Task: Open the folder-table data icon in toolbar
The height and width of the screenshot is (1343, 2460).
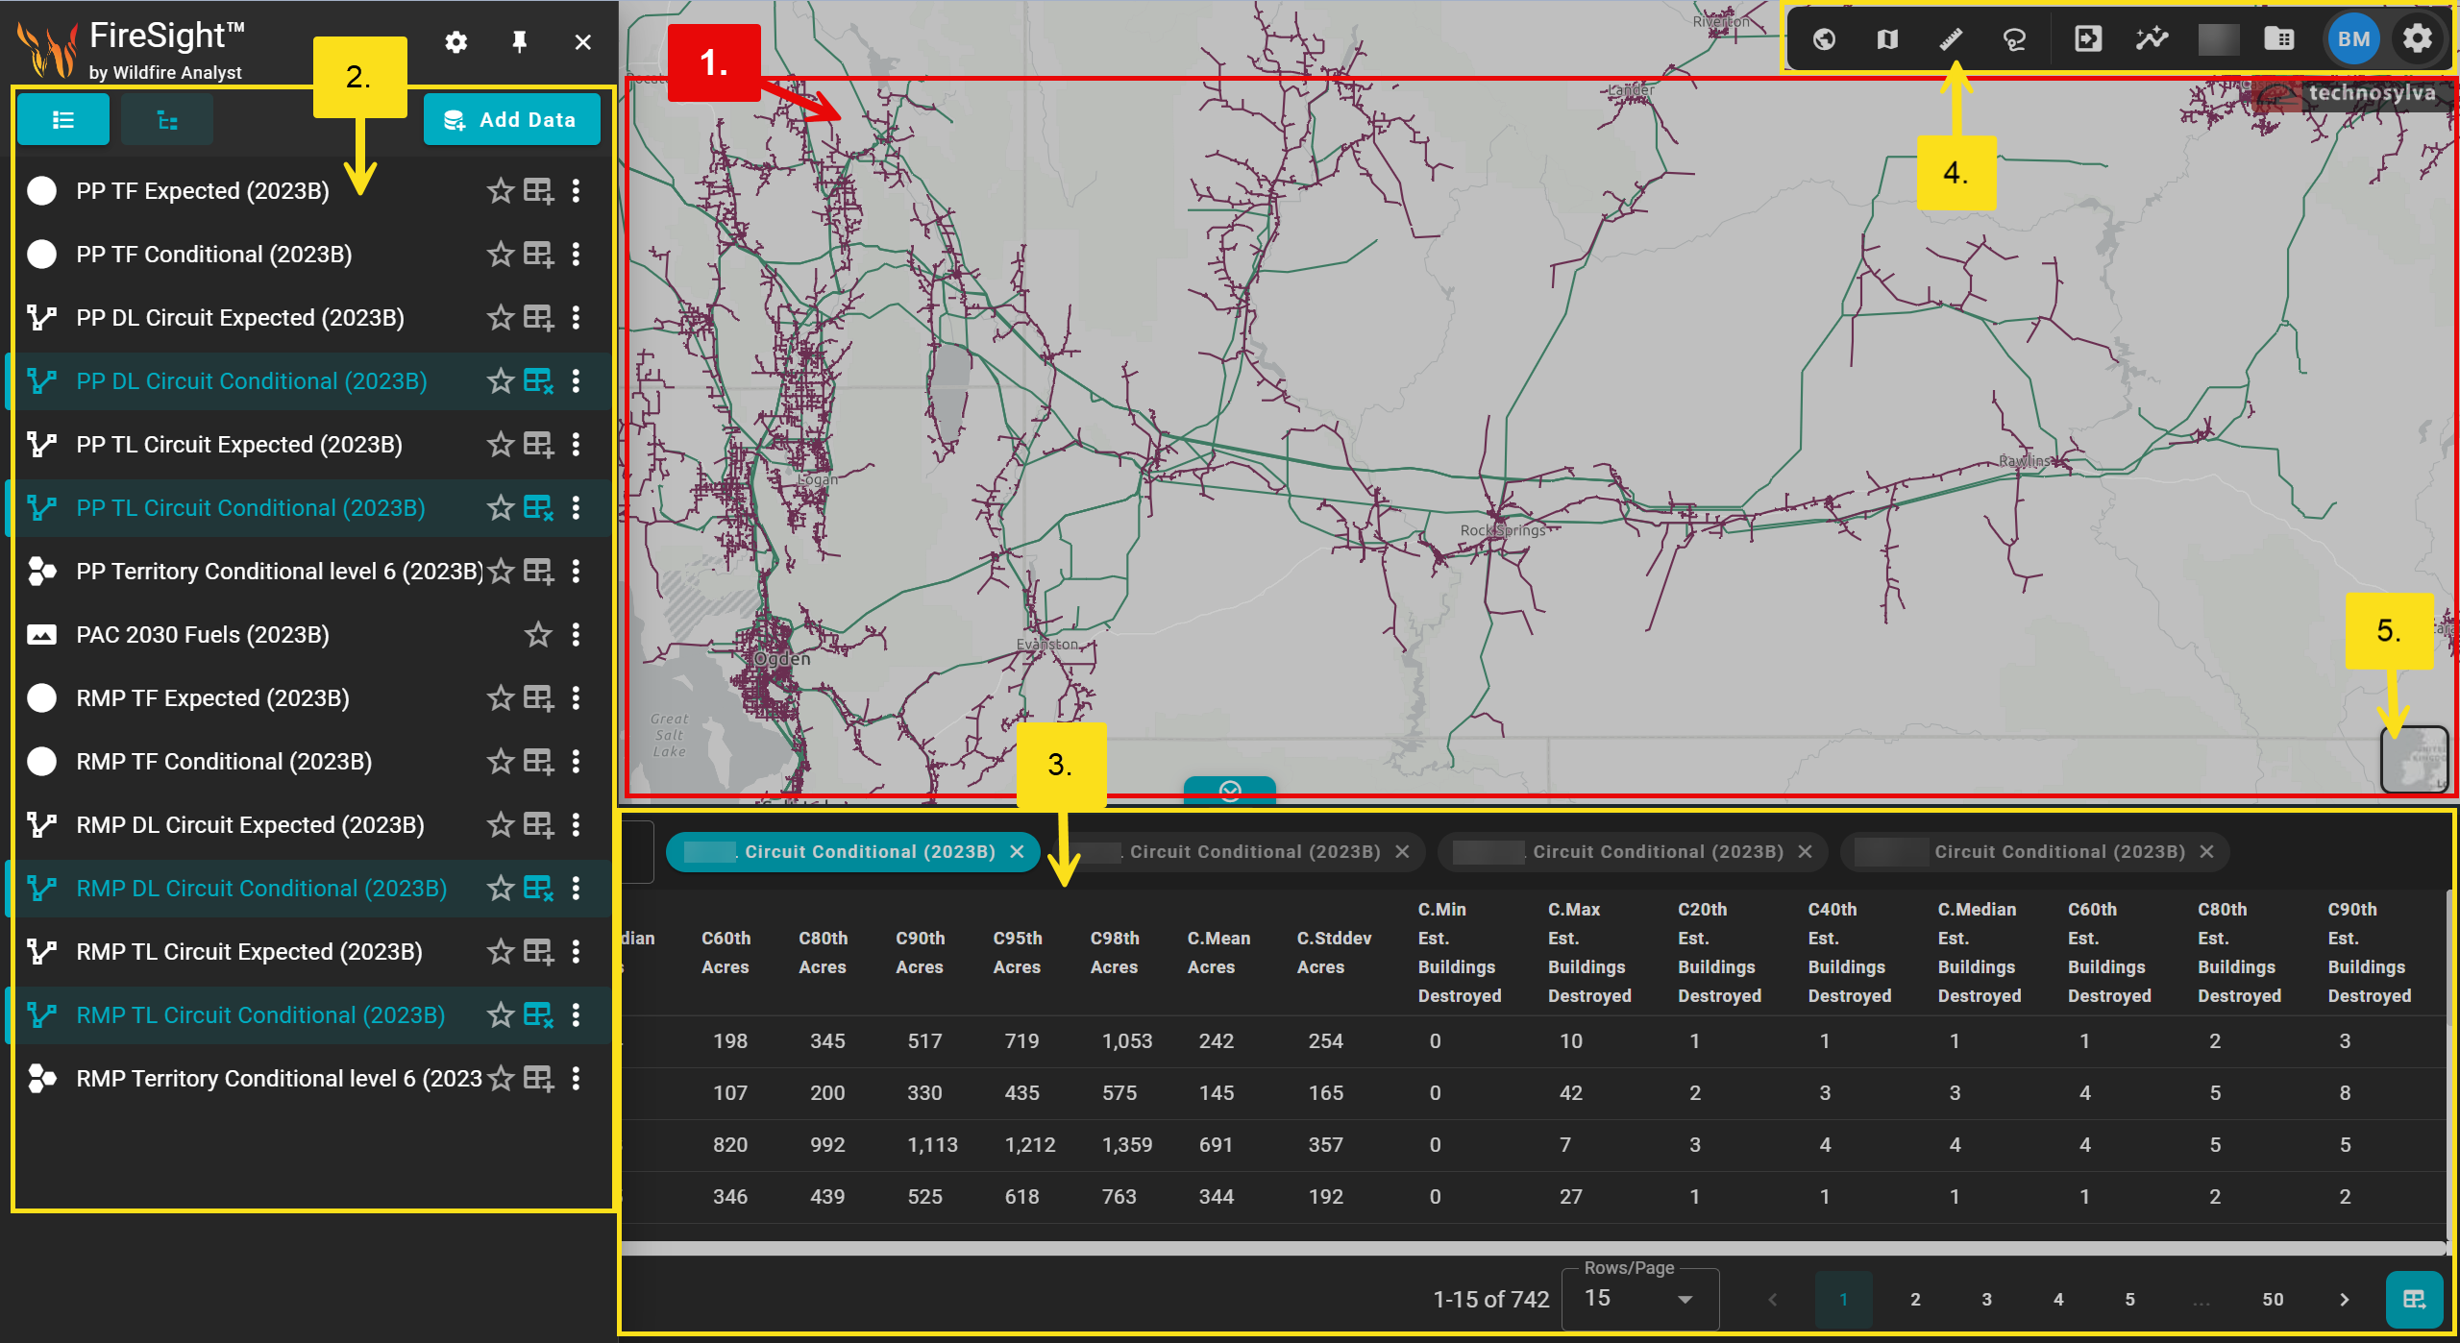Action: pos(2279,39)
